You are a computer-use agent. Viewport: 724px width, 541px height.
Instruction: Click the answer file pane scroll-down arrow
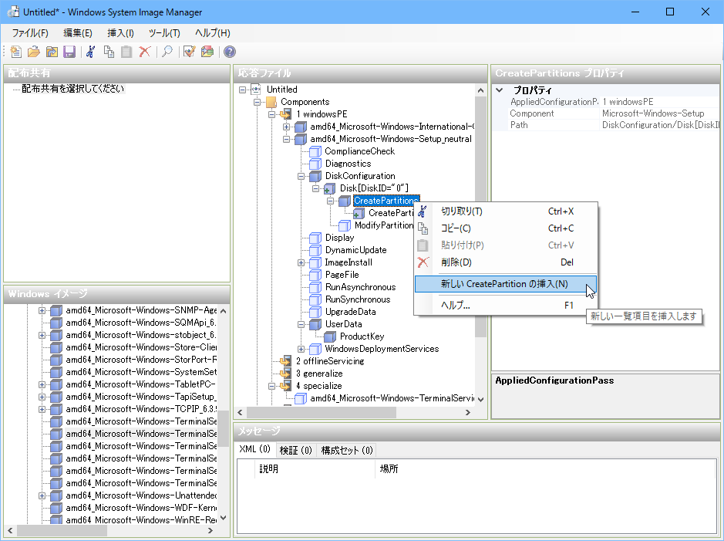coord(480,400)
